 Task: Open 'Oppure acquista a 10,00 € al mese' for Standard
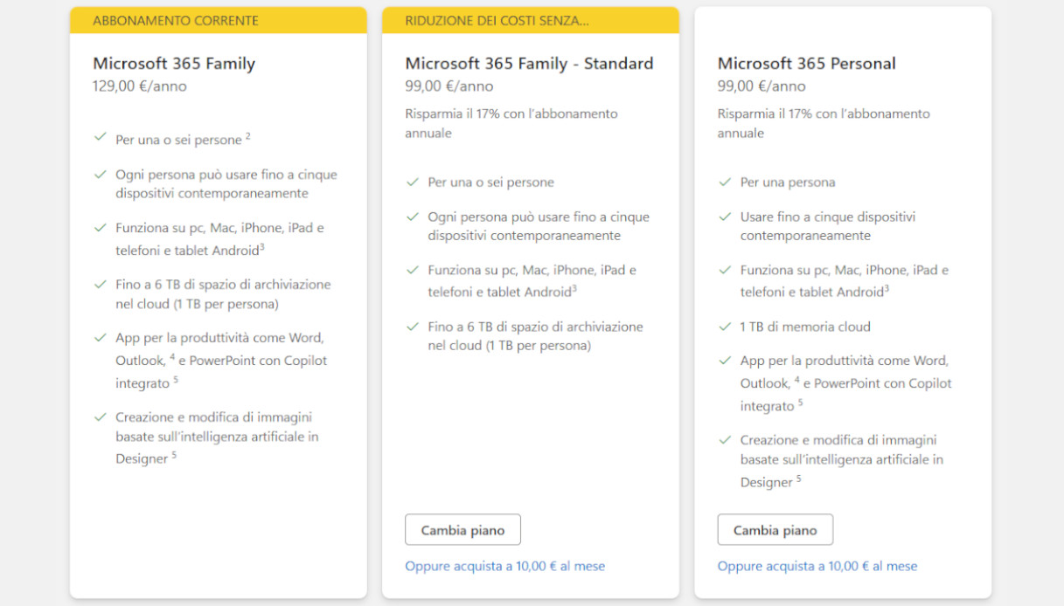(x=504, y=566)
